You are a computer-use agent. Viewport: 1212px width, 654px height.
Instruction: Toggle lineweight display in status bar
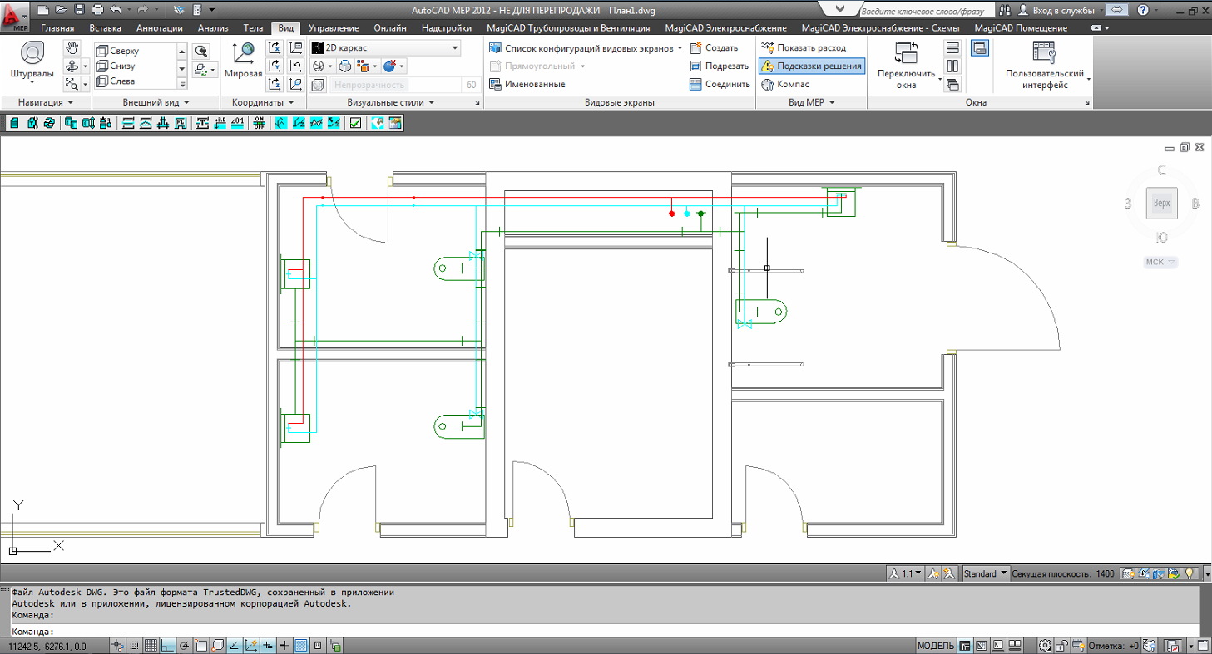tap(284, 646)
